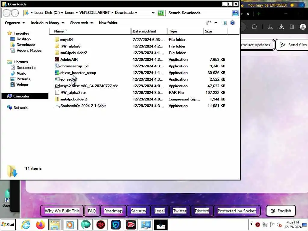Select msys2-base-x86_64-20240727.sfx file
The height and width of the screenshot is (231, 308).
click(86, 86)
